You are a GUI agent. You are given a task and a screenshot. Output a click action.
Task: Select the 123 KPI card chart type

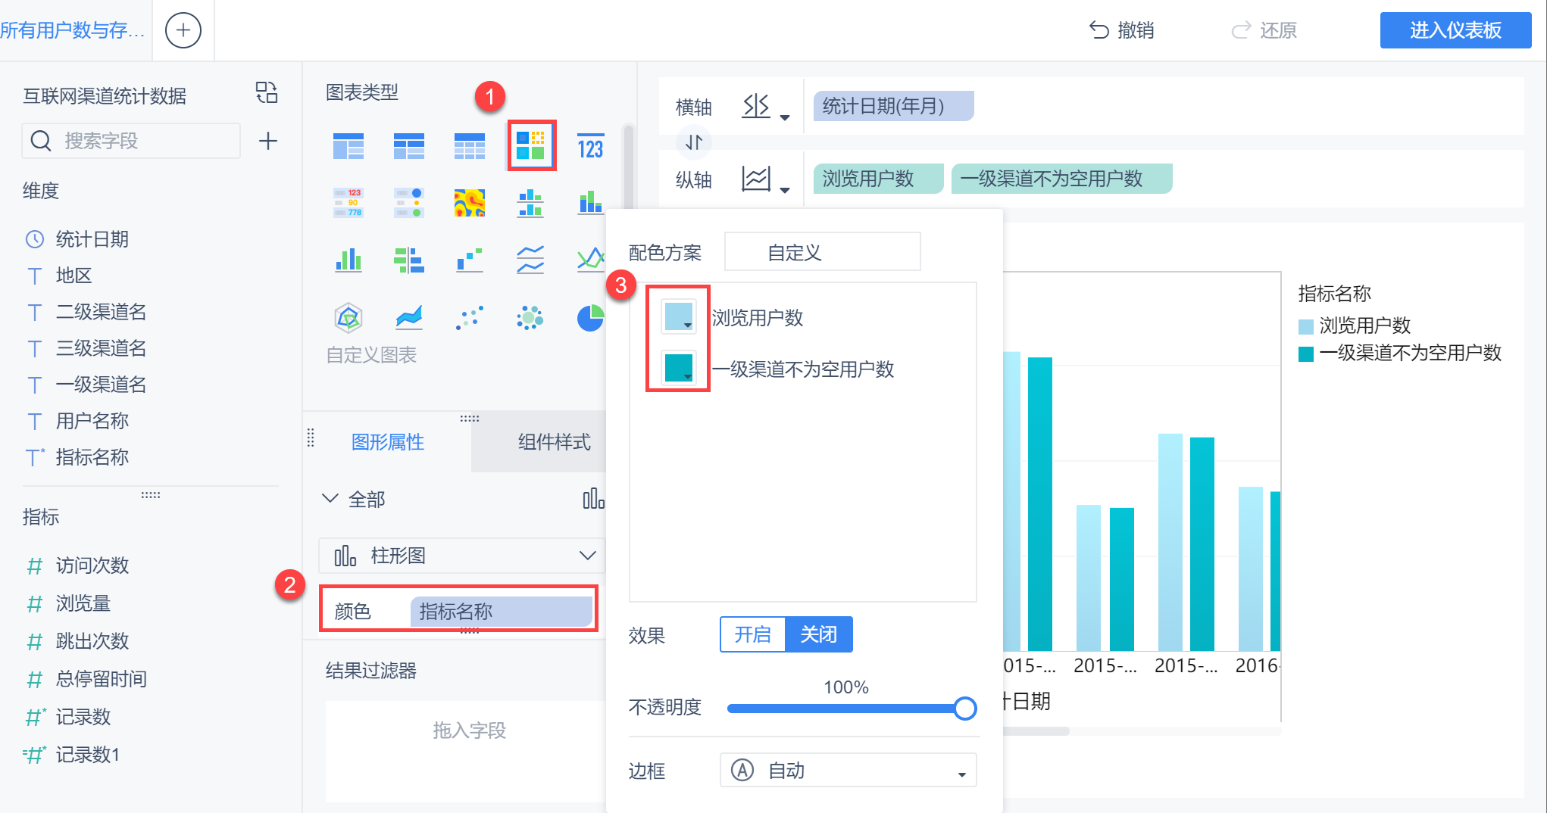[590, 147]
